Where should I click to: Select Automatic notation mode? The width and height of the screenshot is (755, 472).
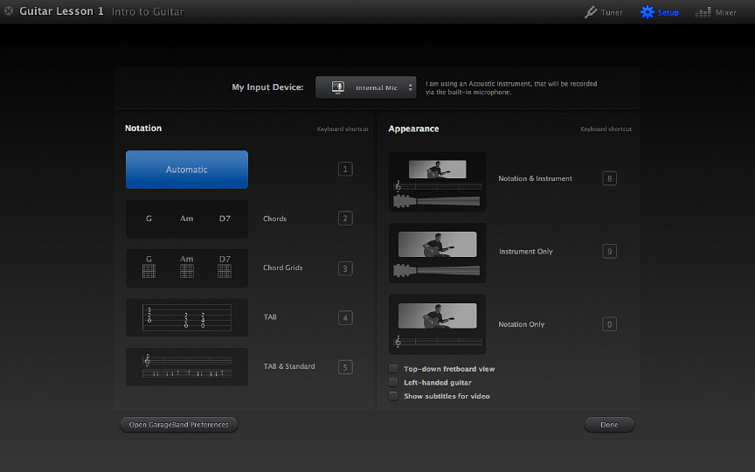187,170
